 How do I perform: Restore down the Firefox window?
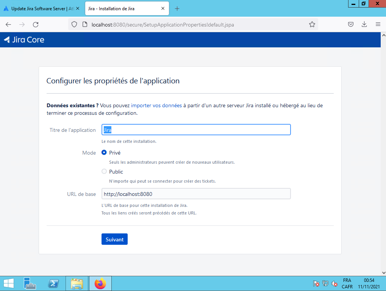(x=363, y=3)
